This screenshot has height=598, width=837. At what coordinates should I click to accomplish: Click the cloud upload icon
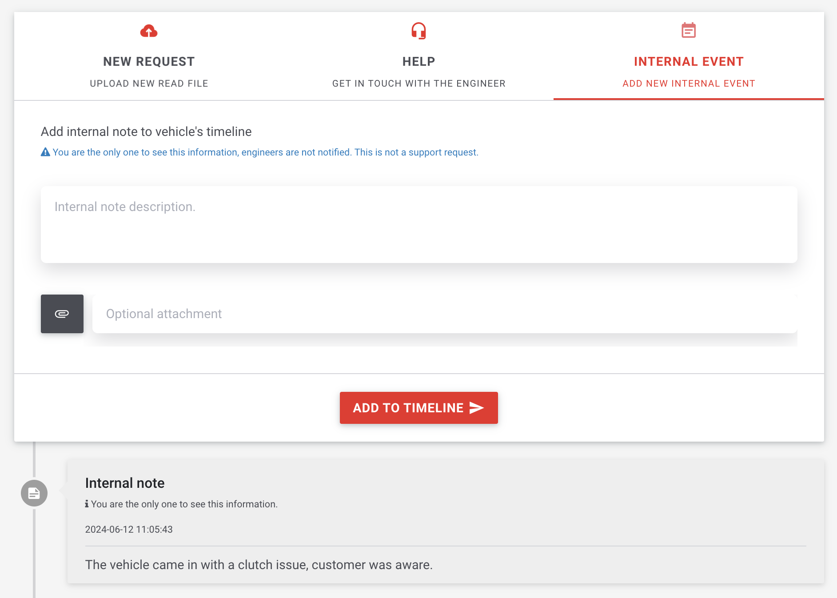coord(149,31)
